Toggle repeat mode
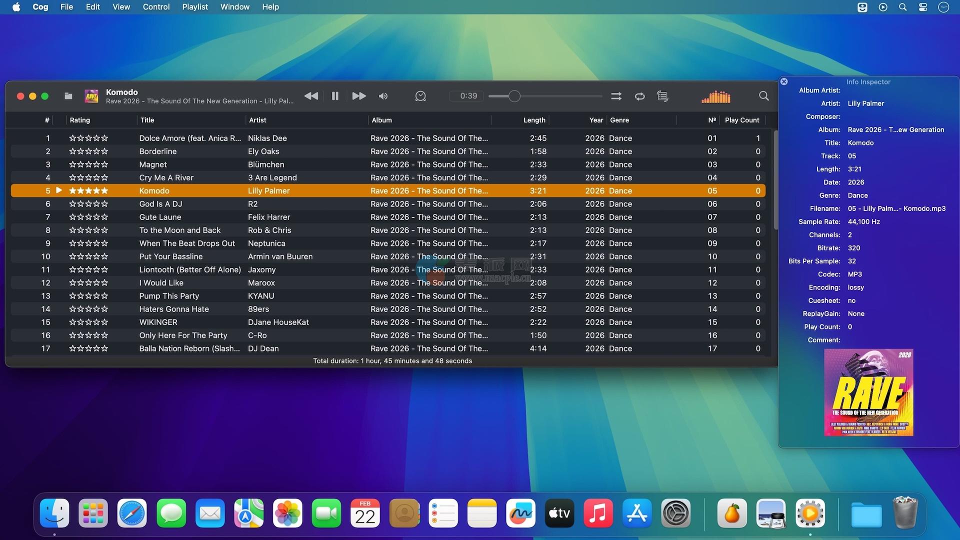Image resolution: width=960 pixels, height=540 pixels. point(639,96)
